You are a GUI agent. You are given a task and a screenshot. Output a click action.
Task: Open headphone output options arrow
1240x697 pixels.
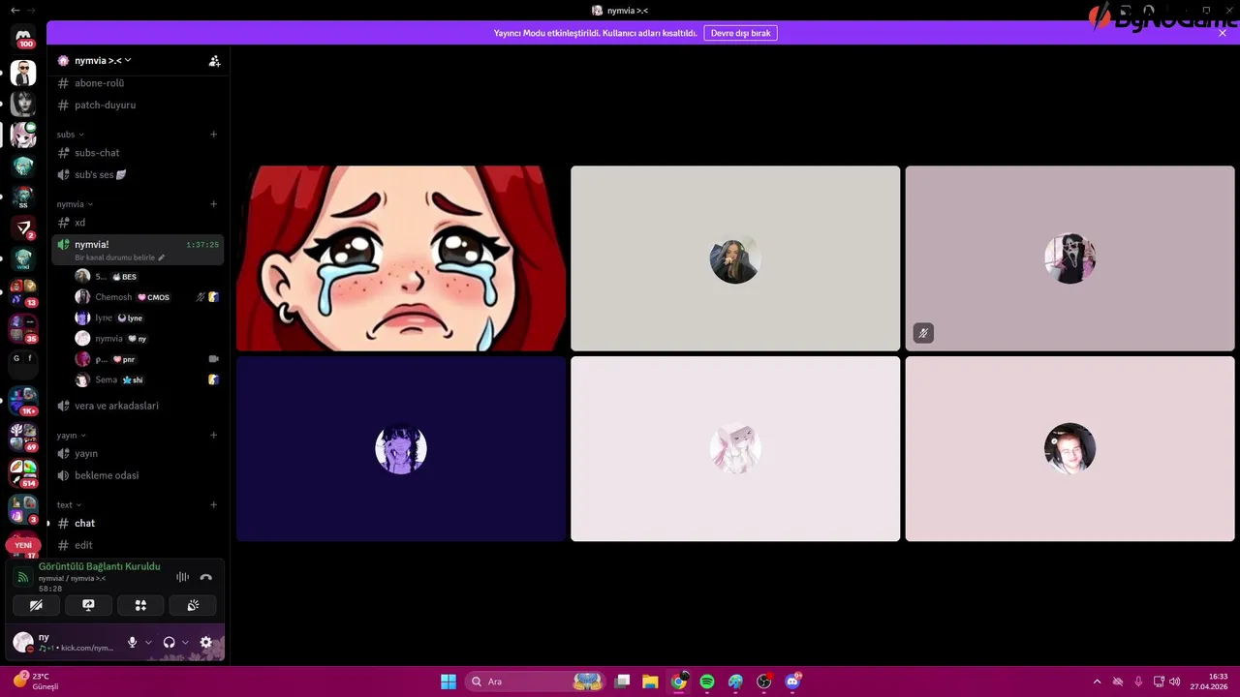(185, 642)
